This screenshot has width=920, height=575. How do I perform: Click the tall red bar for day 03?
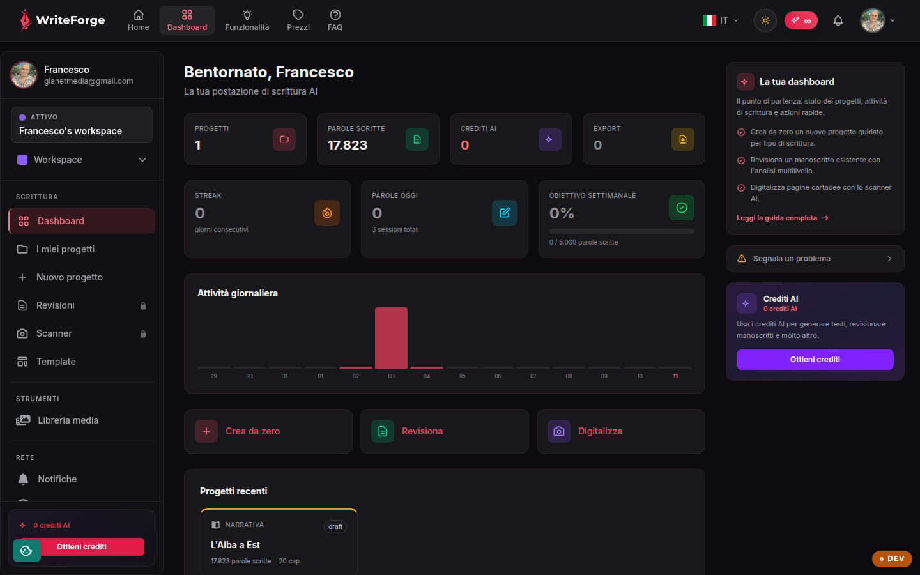pos(391,338)
